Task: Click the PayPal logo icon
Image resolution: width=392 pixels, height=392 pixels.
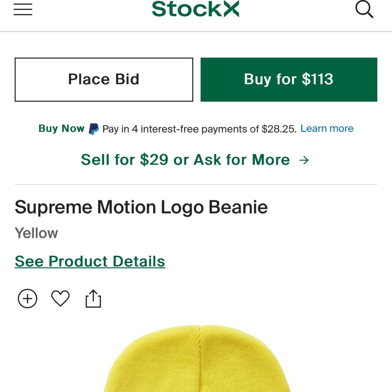Action: pyautogui.click(x=94, y=129)
